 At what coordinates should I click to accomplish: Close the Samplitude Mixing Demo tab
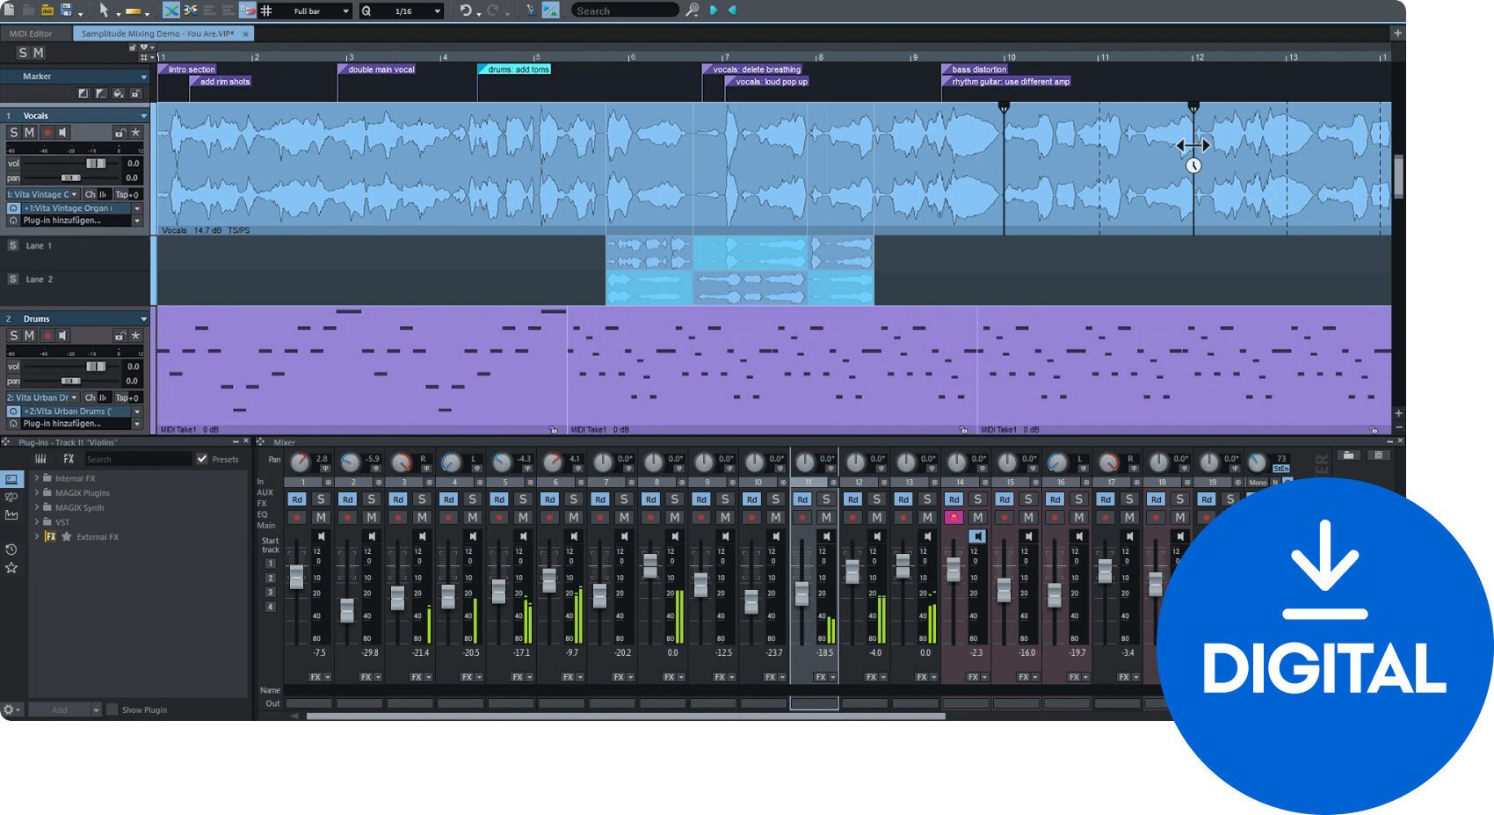pos(245,33)
